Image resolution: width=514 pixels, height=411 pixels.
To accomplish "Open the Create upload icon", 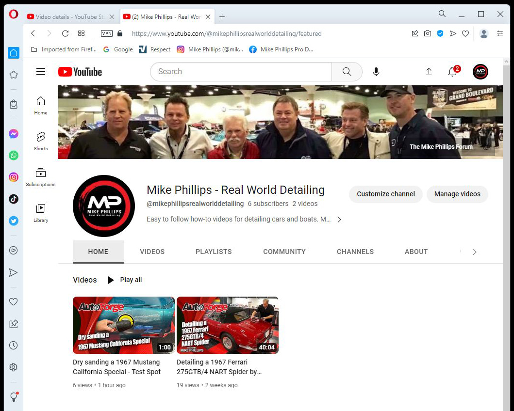I will [429, 72].
